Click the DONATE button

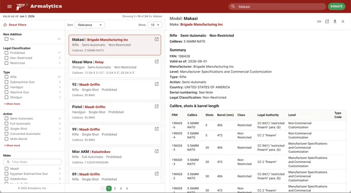coord(337,7)
